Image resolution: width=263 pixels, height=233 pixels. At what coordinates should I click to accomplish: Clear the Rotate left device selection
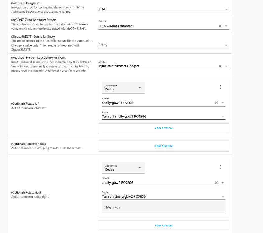tap(216, 103)
